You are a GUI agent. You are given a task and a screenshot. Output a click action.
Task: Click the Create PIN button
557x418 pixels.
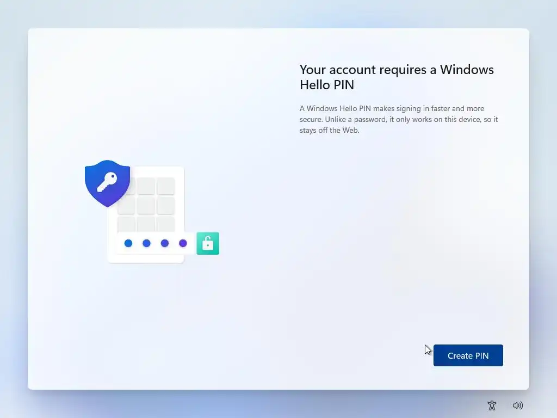(x=468, y=355)
